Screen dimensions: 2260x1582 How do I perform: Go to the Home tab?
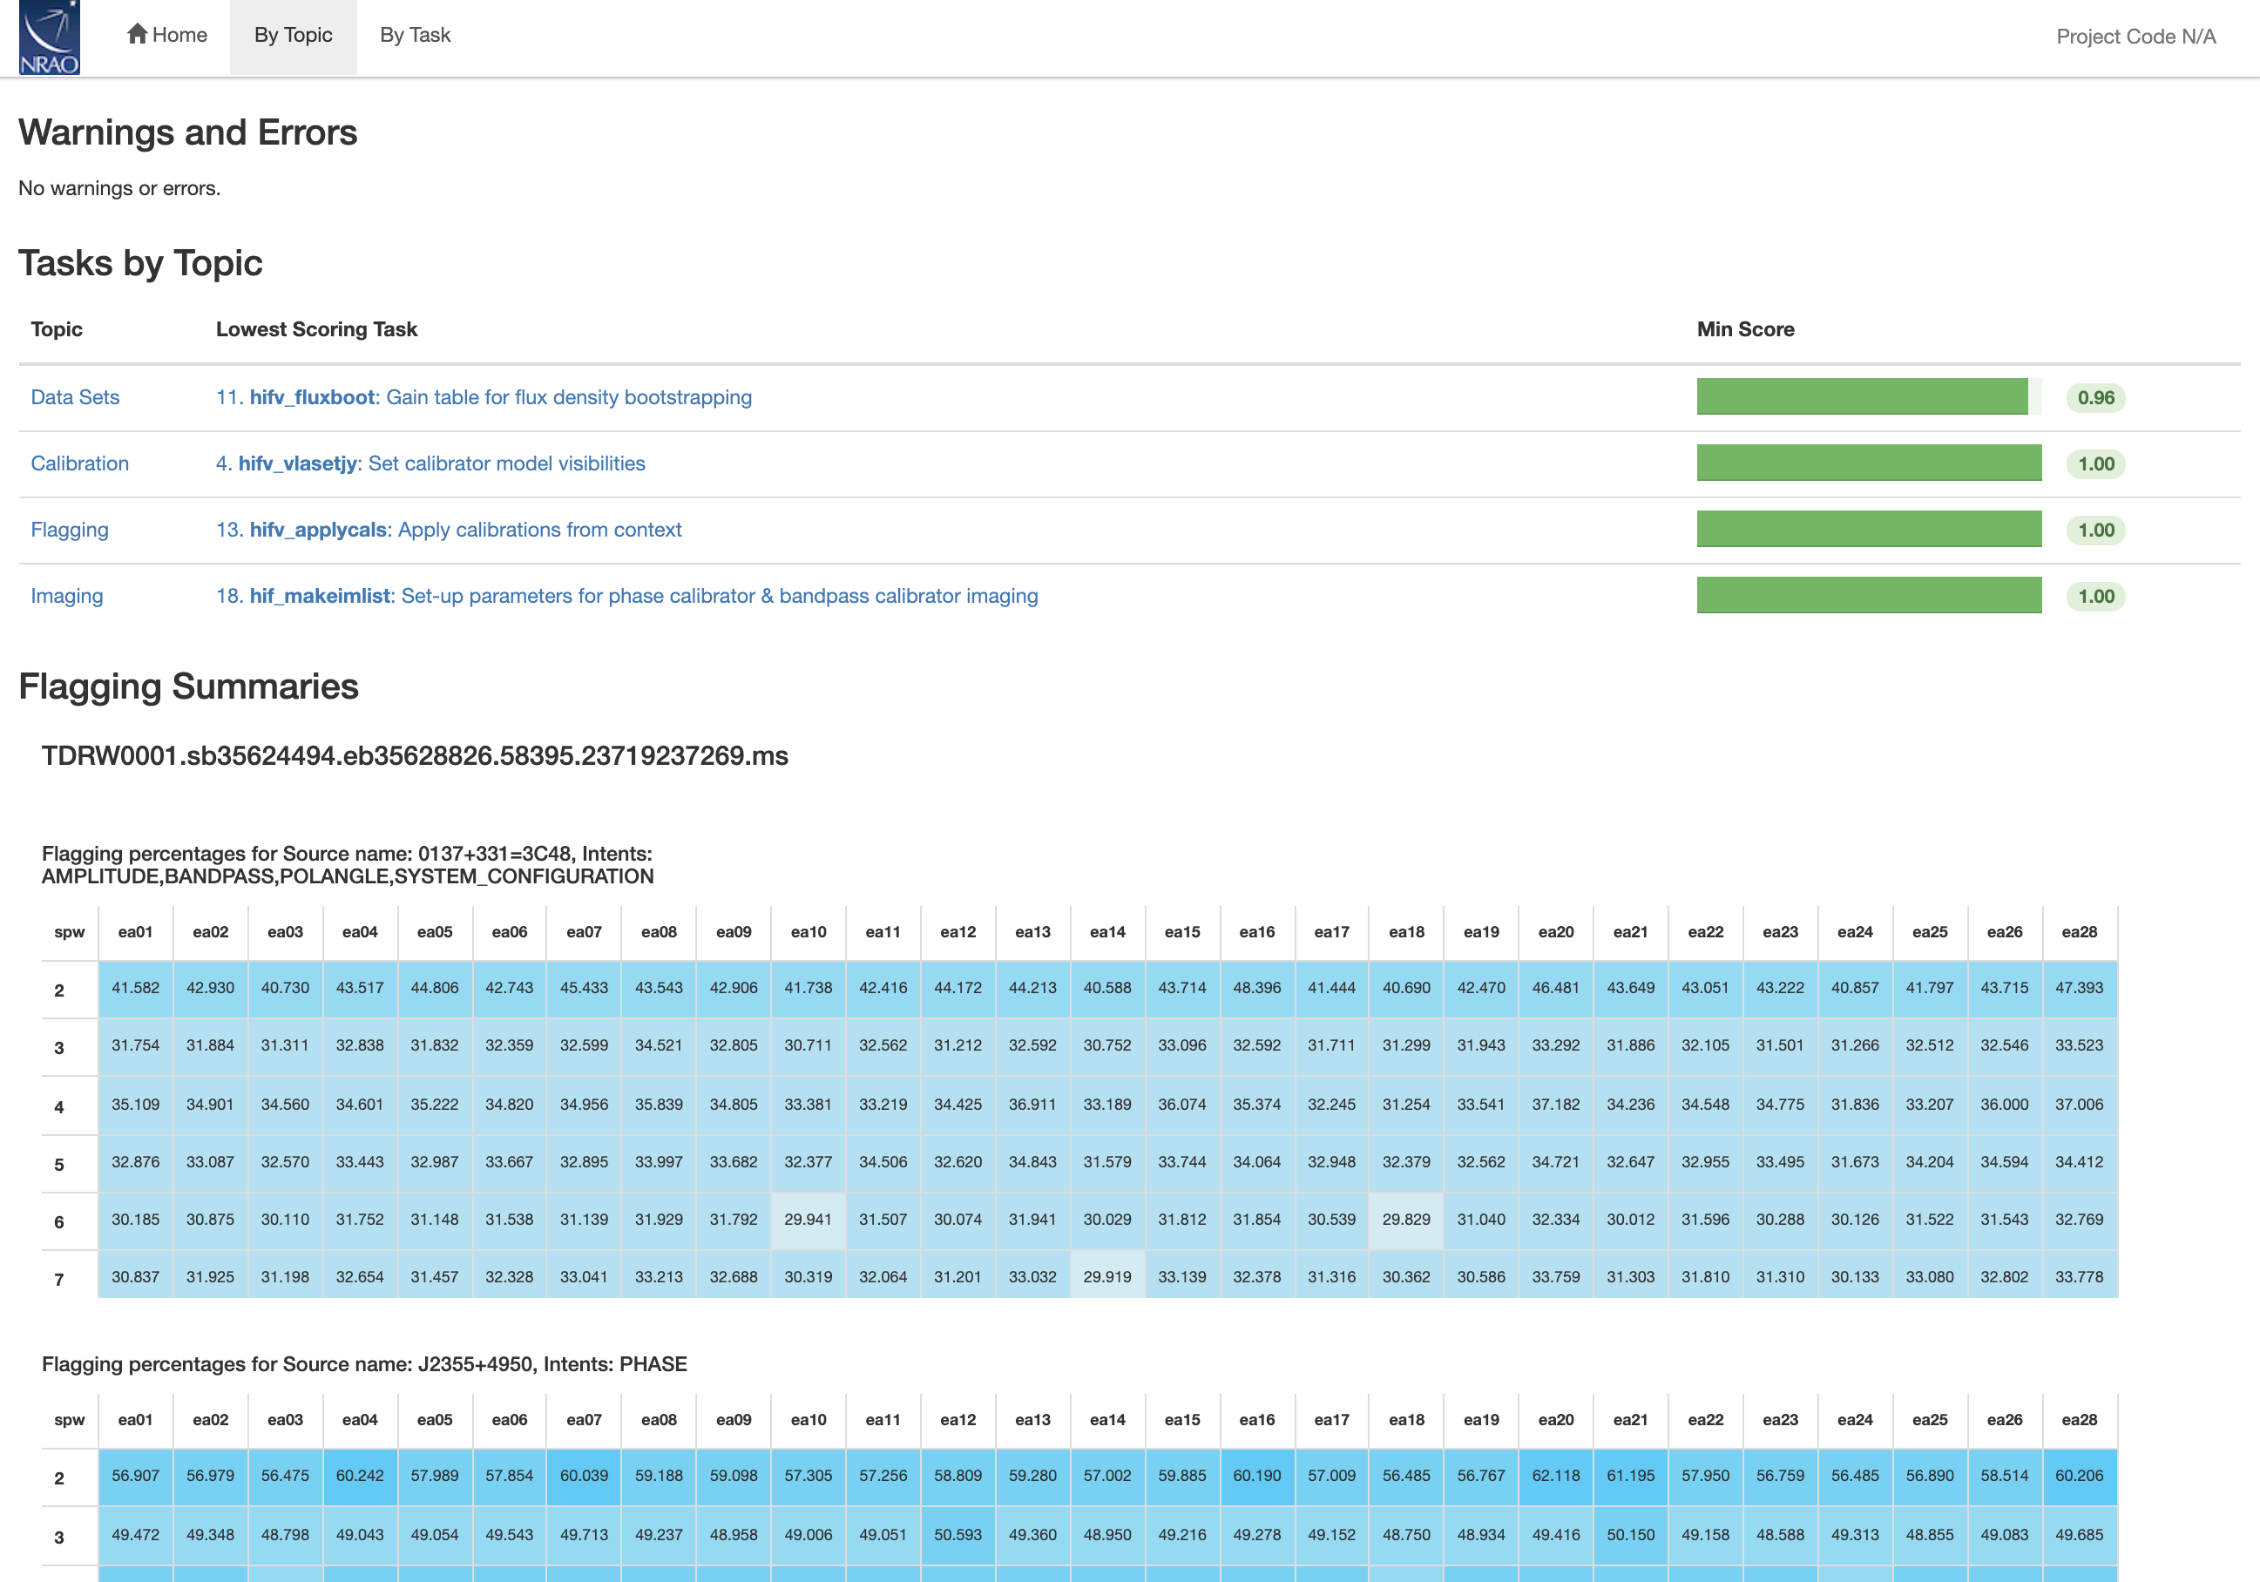coord(167,36)
